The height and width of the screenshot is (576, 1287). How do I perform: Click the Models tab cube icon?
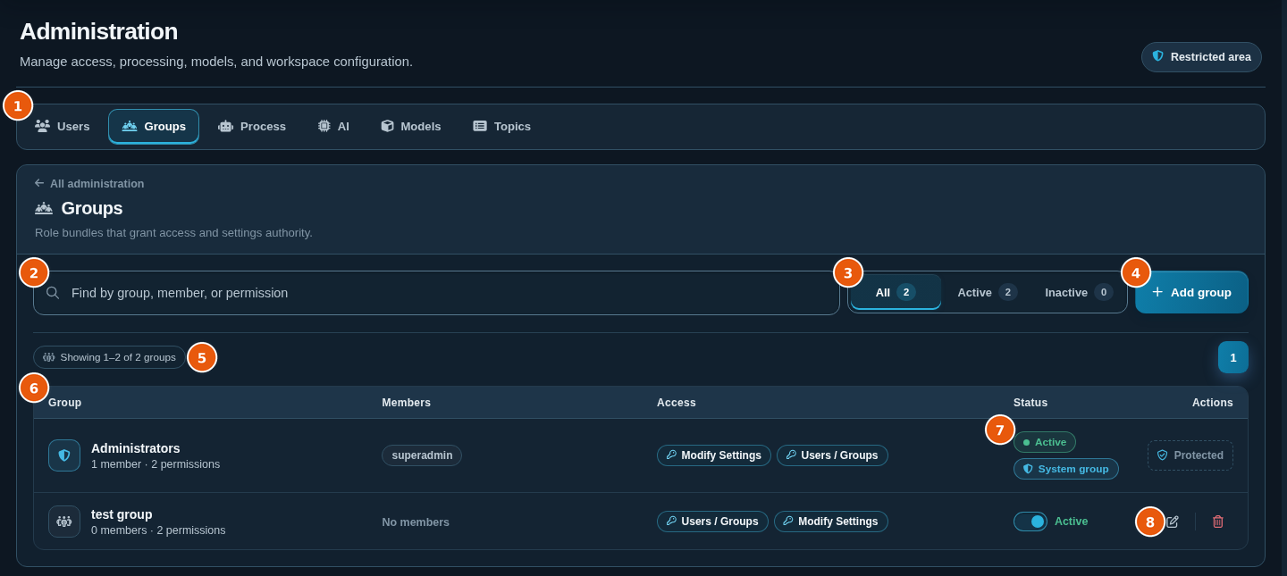coord(387,126)
